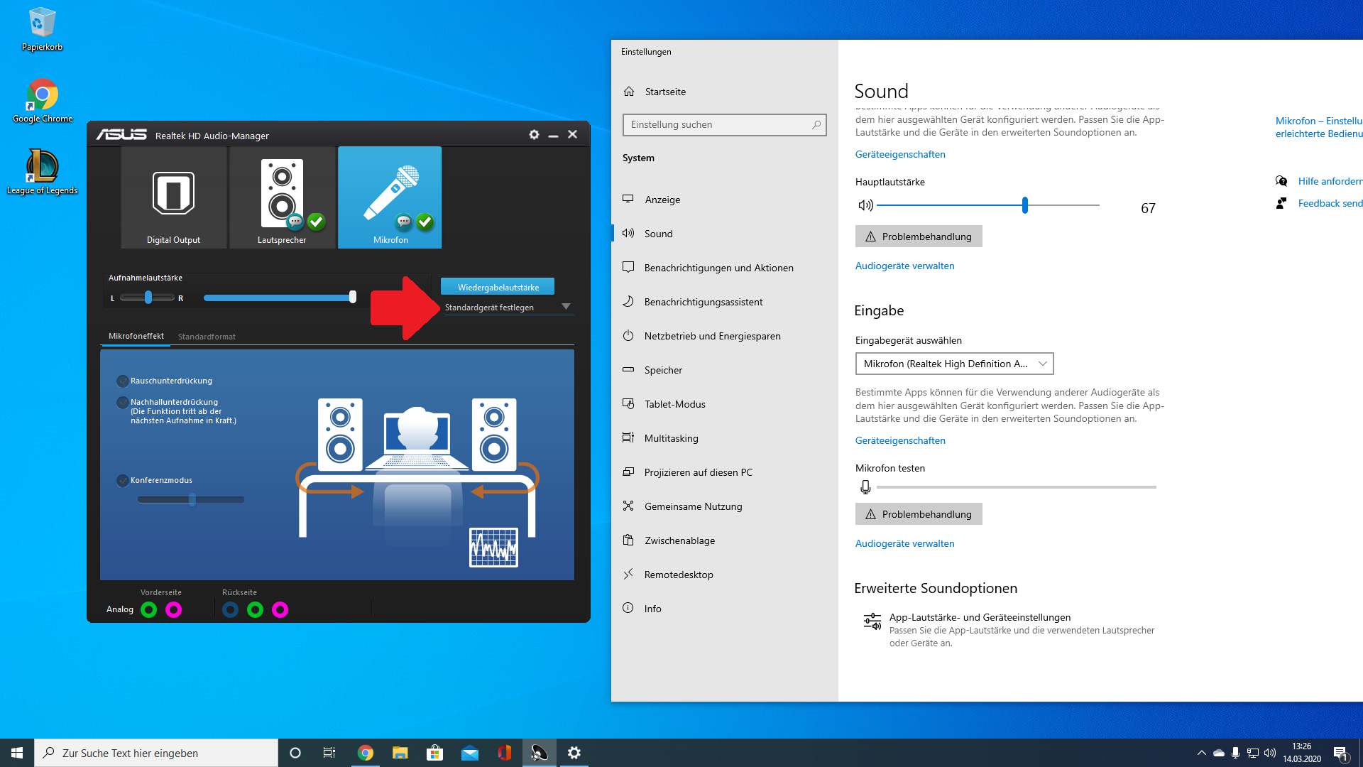
Task: Select the Digital Output device tile
Action: pos(173,197)
